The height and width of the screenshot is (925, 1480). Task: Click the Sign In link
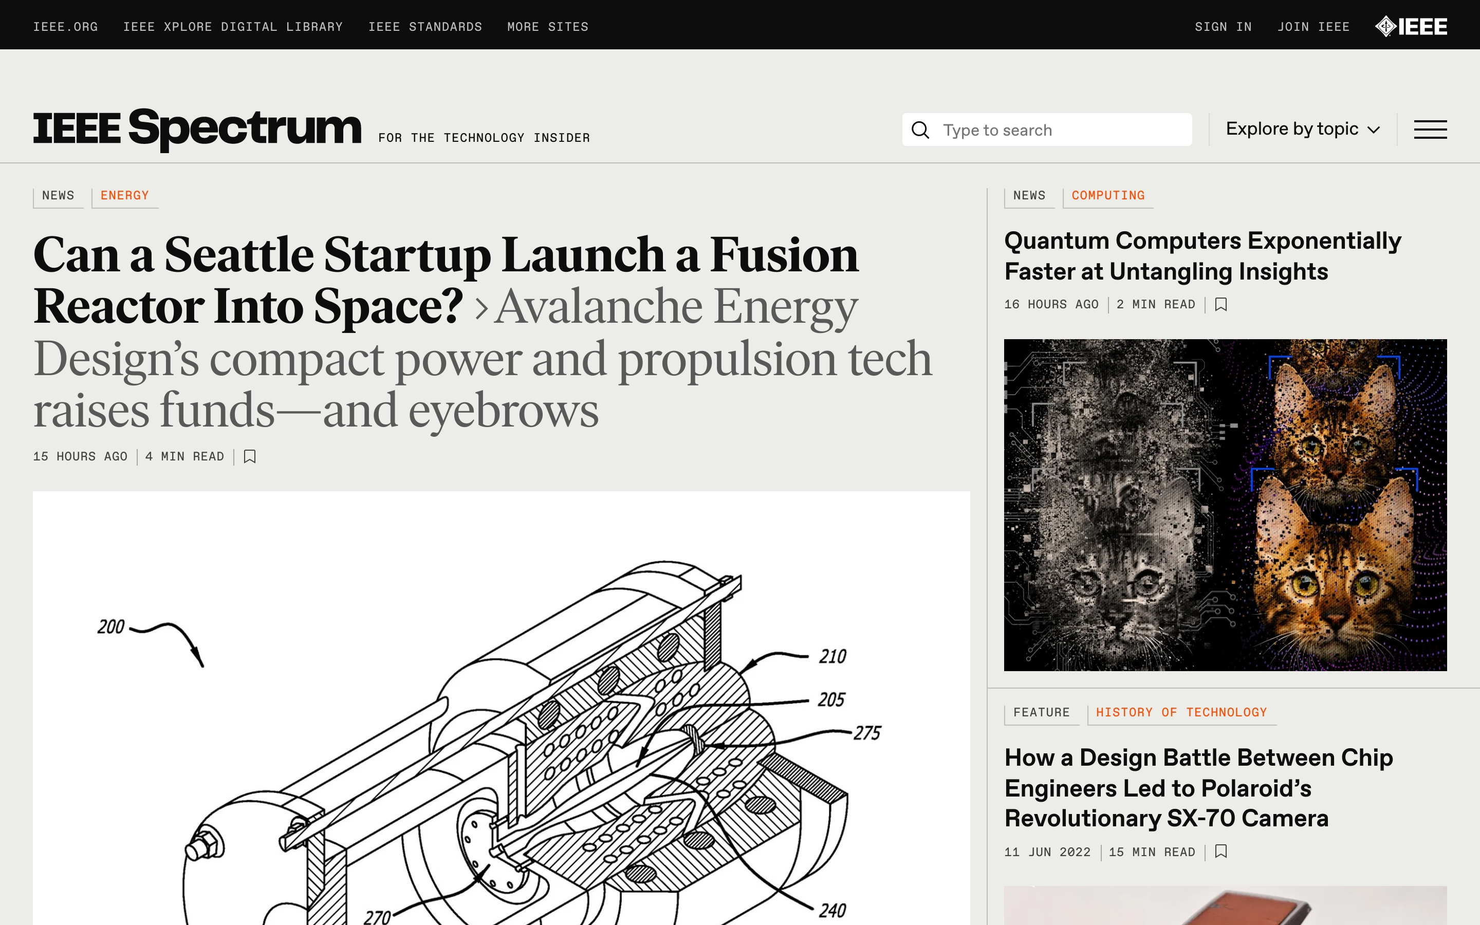(1223, 27)
